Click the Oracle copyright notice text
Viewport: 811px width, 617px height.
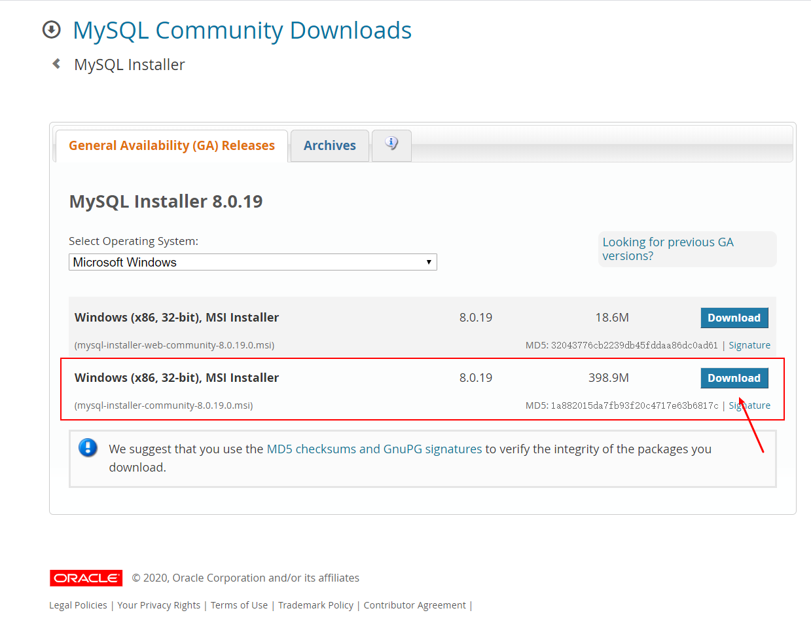[x=245, y=578]
